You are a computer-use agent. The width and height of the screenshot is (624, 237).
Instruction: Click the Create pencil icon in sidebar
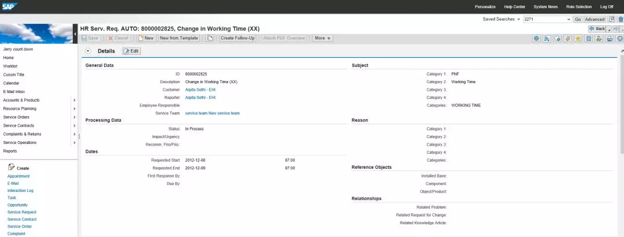(11, 168)
